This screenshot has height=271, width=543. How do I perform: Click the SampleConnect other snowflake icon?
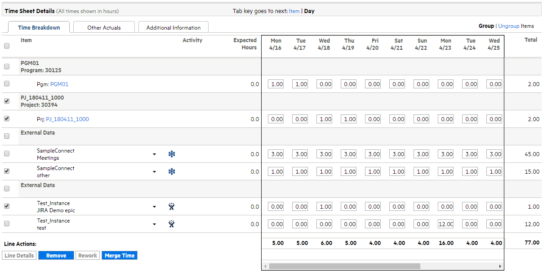point(171,172)
